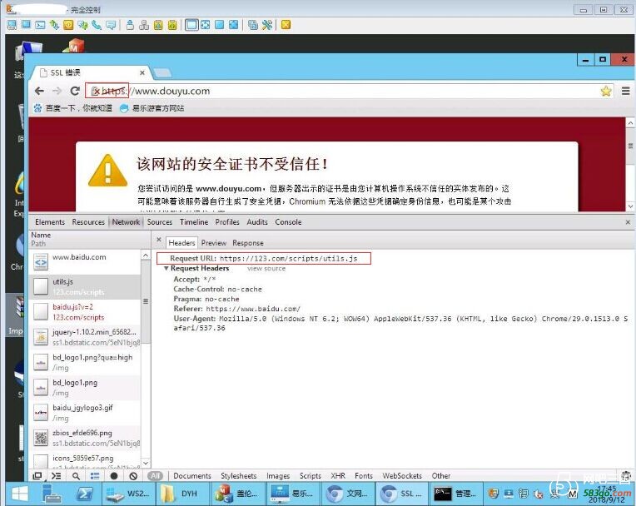Click the yellow X disconnect icon in remote toolbar

click(x=286, y=25)
